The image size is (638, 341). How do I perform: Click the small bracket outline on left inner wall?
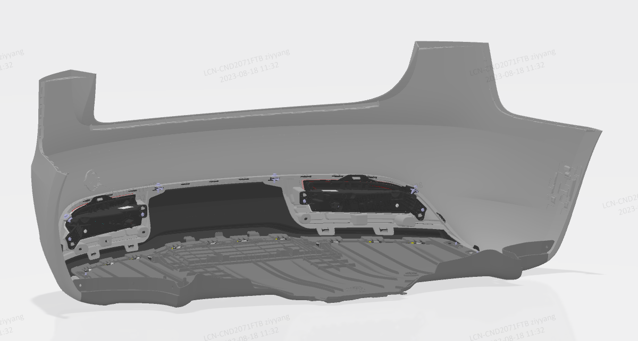pyautogui.click(x=93, y=178)
